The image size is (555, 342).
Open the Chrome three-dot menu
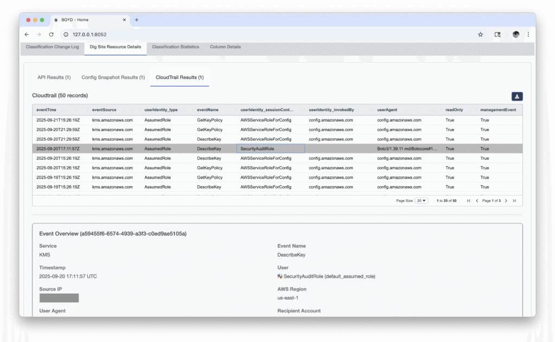528,35
